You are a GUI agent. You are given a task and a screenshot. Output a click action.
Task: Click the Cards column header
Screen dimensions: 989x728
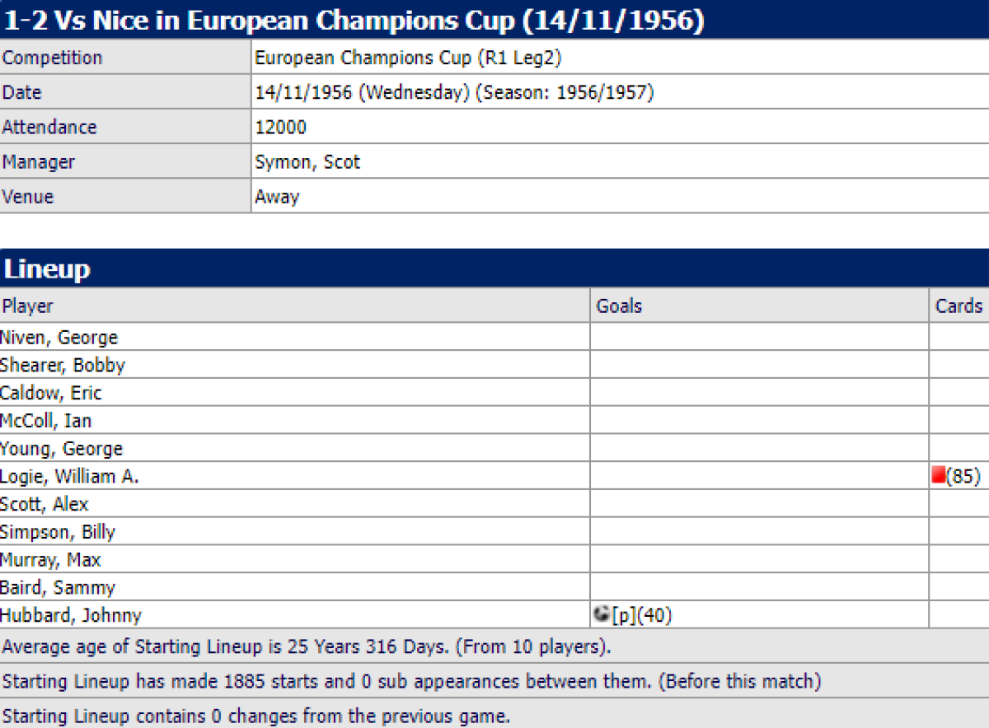click(959, 306)
